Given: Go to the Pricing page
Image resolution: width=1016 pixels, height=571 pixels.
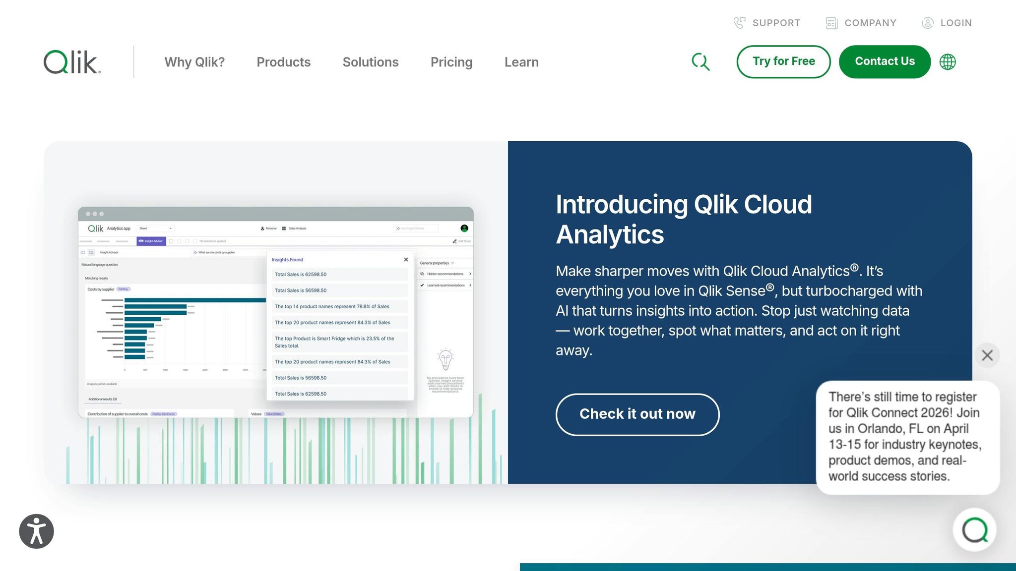Looking at the screenshot, I should click(x=451, y=62).
